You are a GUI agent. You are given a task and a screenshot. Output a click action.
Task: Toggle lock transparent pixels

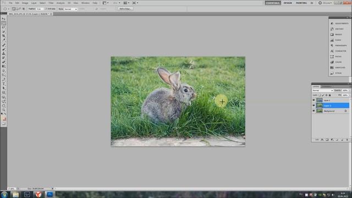pos(320,95)
